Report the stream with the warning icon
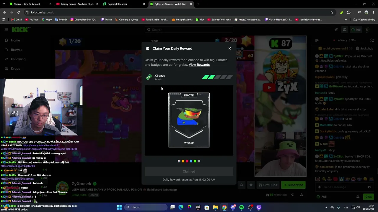Screen dimensions: 378x212 coord(302,195)
